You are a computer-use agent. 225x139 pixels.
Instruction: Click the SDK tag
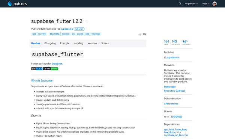[x=34, y=34]
